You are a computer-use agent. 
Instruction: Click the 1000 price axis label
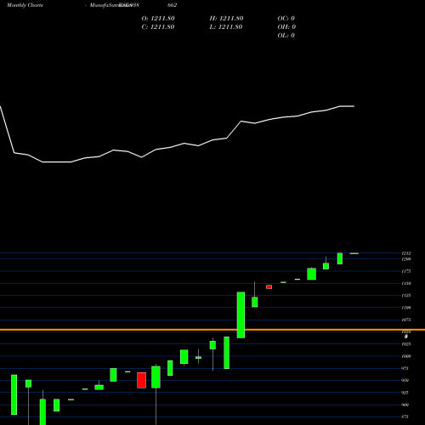pyautogui.click(x=406, y=356)
